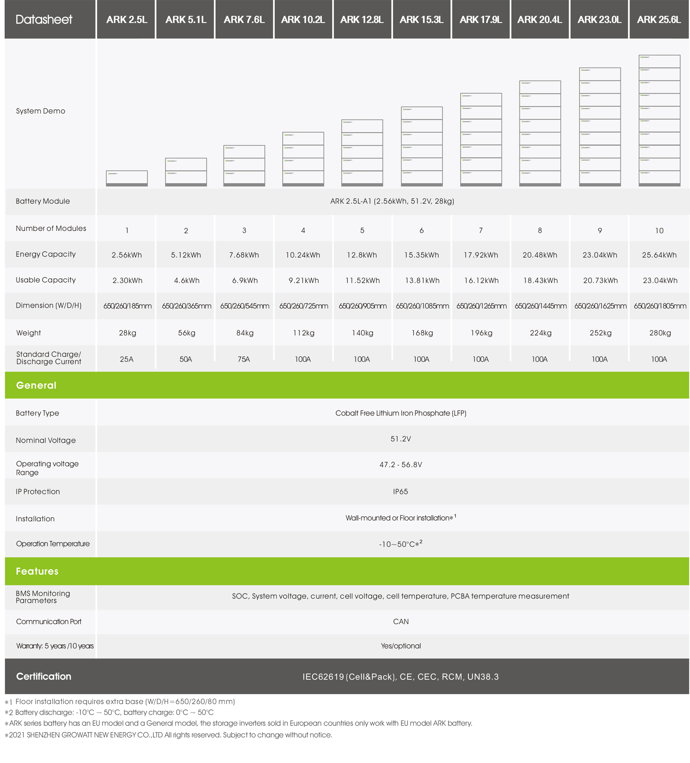Viewport: 690px width, 763px height.
Task: Click the Energy Capacity row label
Action: [46, 254]
